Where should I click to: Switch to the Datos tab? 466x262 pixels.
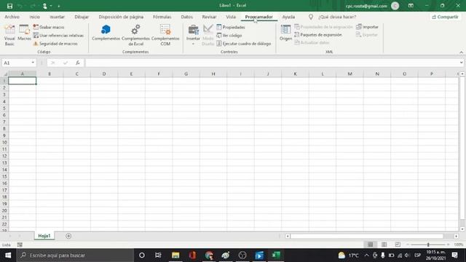186,17
